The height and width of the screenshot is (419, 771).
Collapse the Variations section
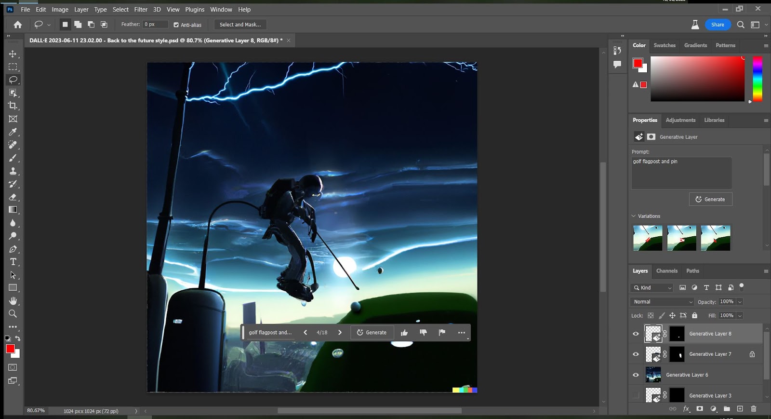tap(634, 216)
